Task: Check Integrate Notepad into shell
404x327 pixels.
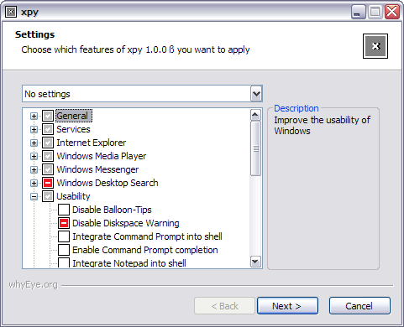Action: tap(64, 262)
